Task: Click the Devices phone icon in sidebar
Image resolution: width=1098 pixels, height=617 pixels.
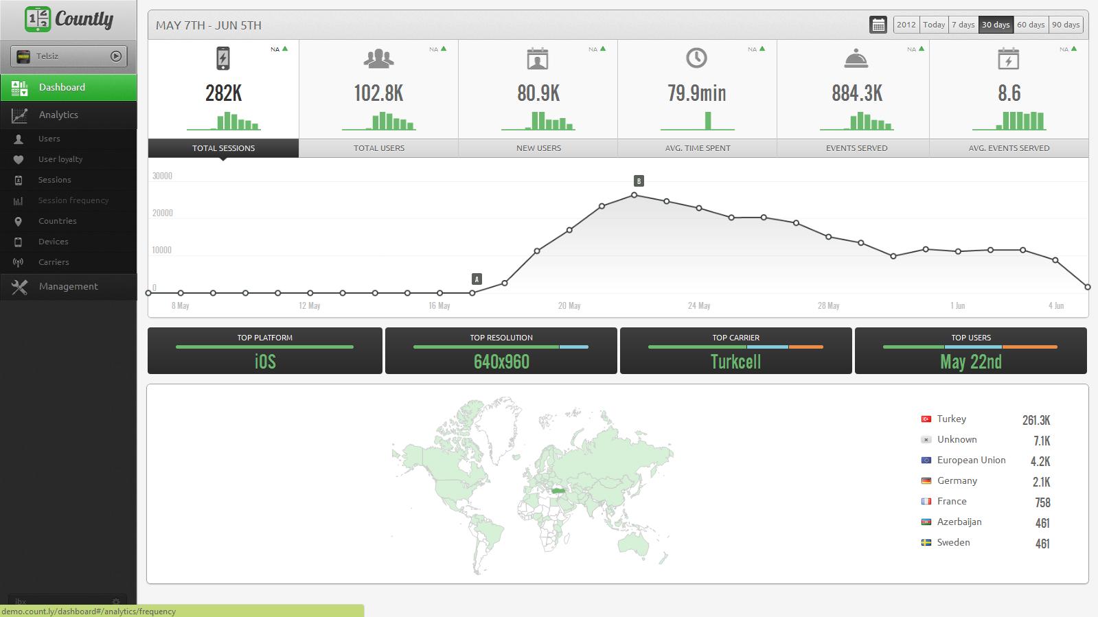Action: pyautogui.click(x=19, y=242)
